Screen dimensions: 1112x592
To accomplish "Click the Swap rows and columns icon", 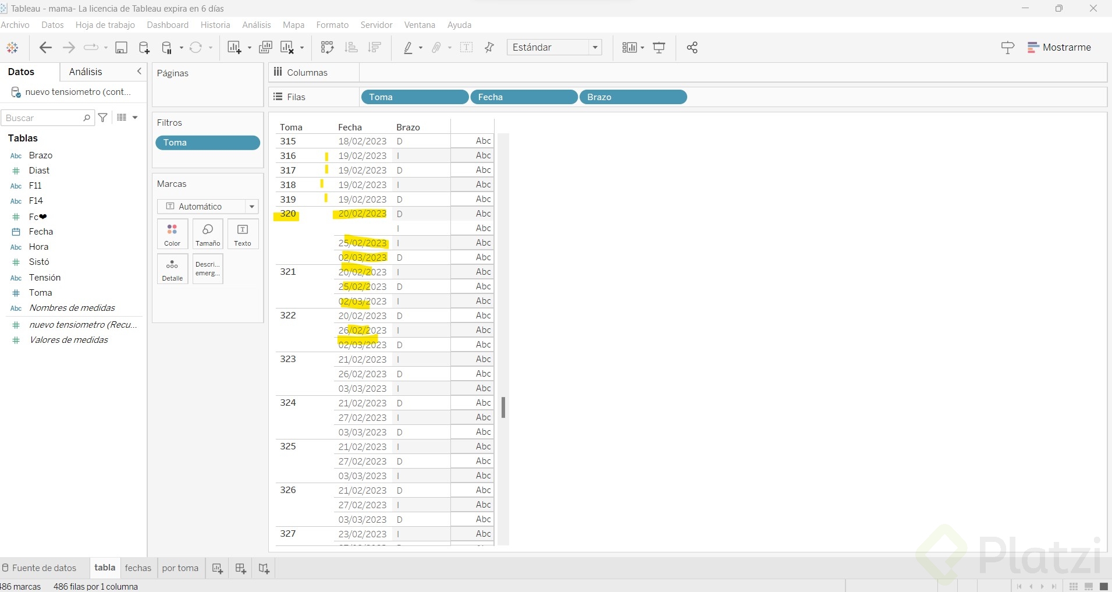I will point(327,48).
